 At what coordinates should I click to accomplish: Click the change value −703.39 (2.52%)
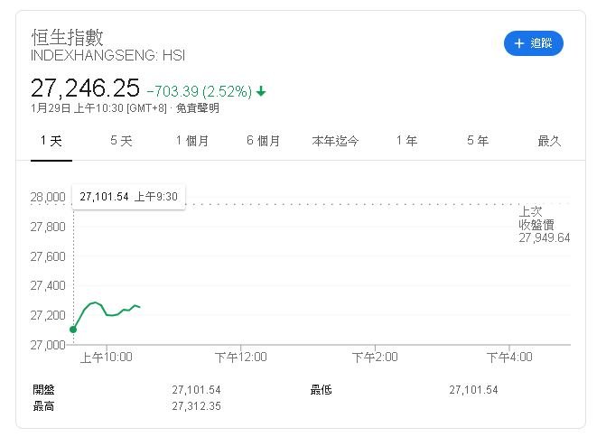[200, 91]
